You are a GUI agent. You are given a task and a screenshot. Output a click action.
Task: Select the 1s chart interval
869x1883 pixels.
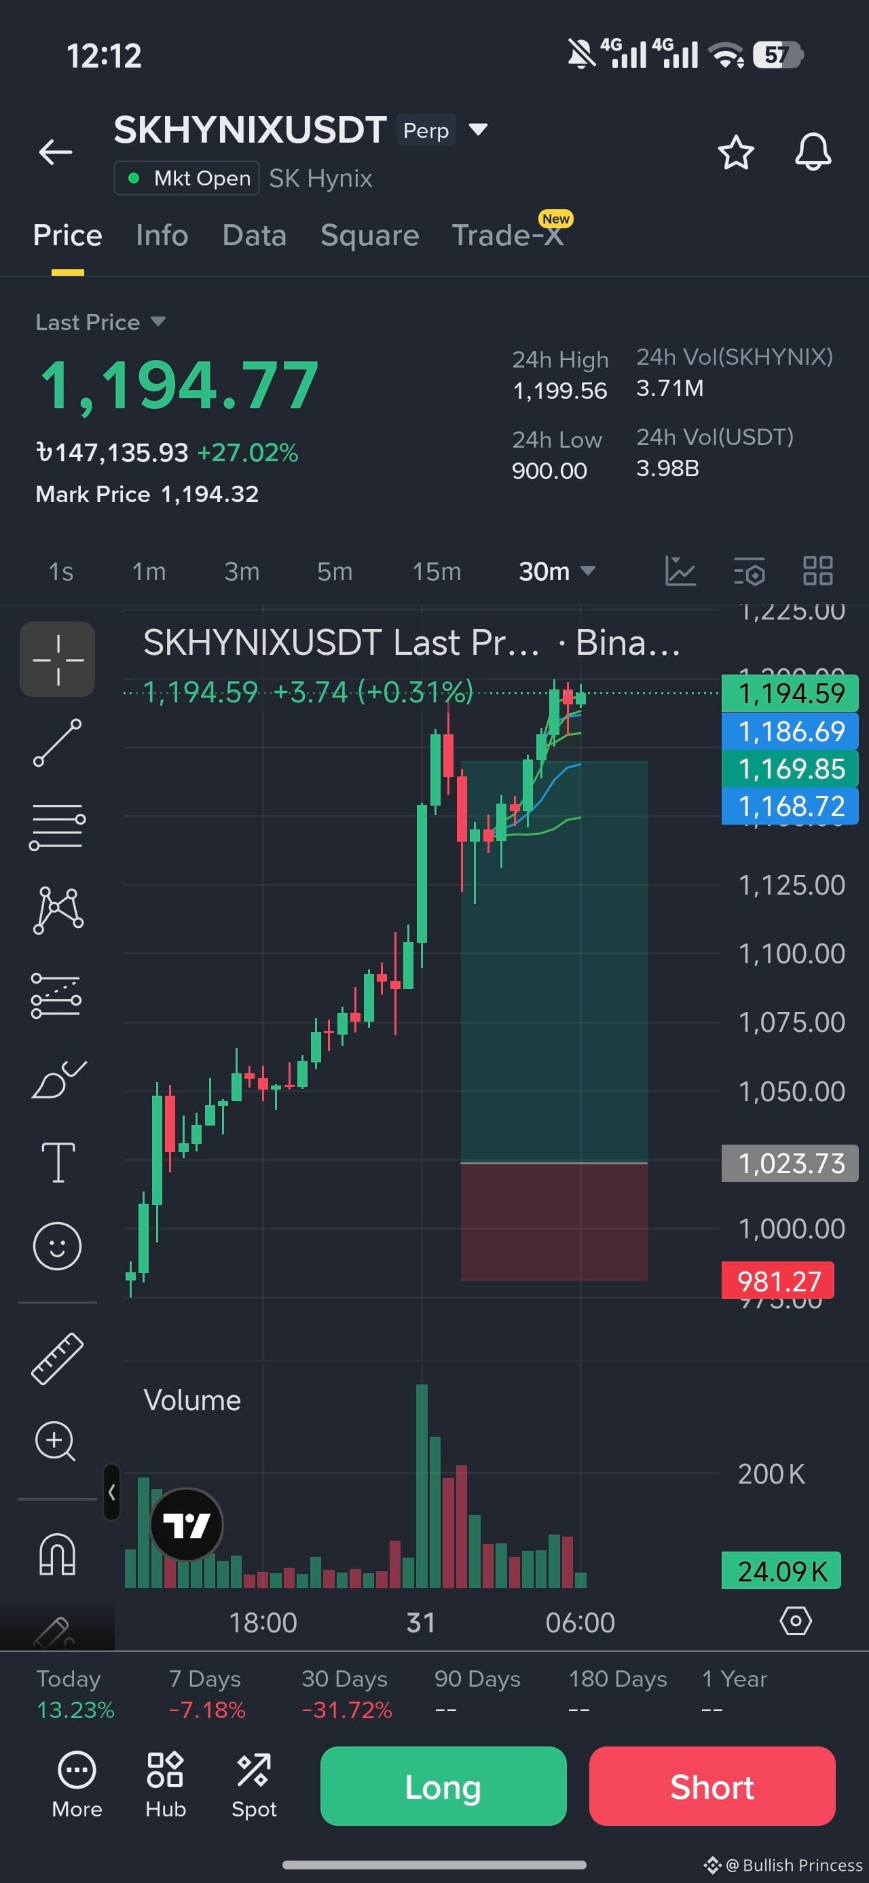pos(60,571)
